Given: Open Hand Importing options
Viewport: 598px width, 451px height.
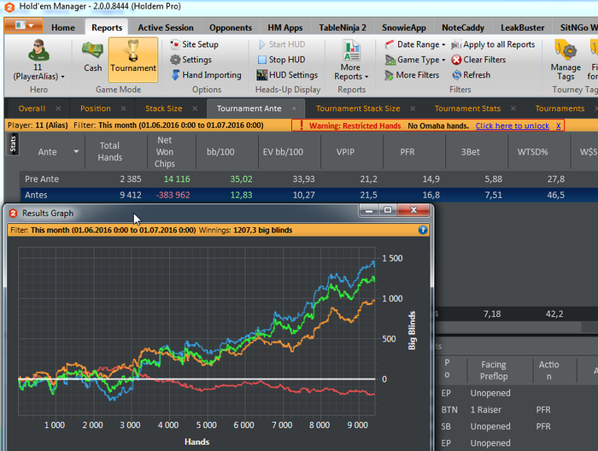Looking at the screenshot, I should [x=207, y=75].
